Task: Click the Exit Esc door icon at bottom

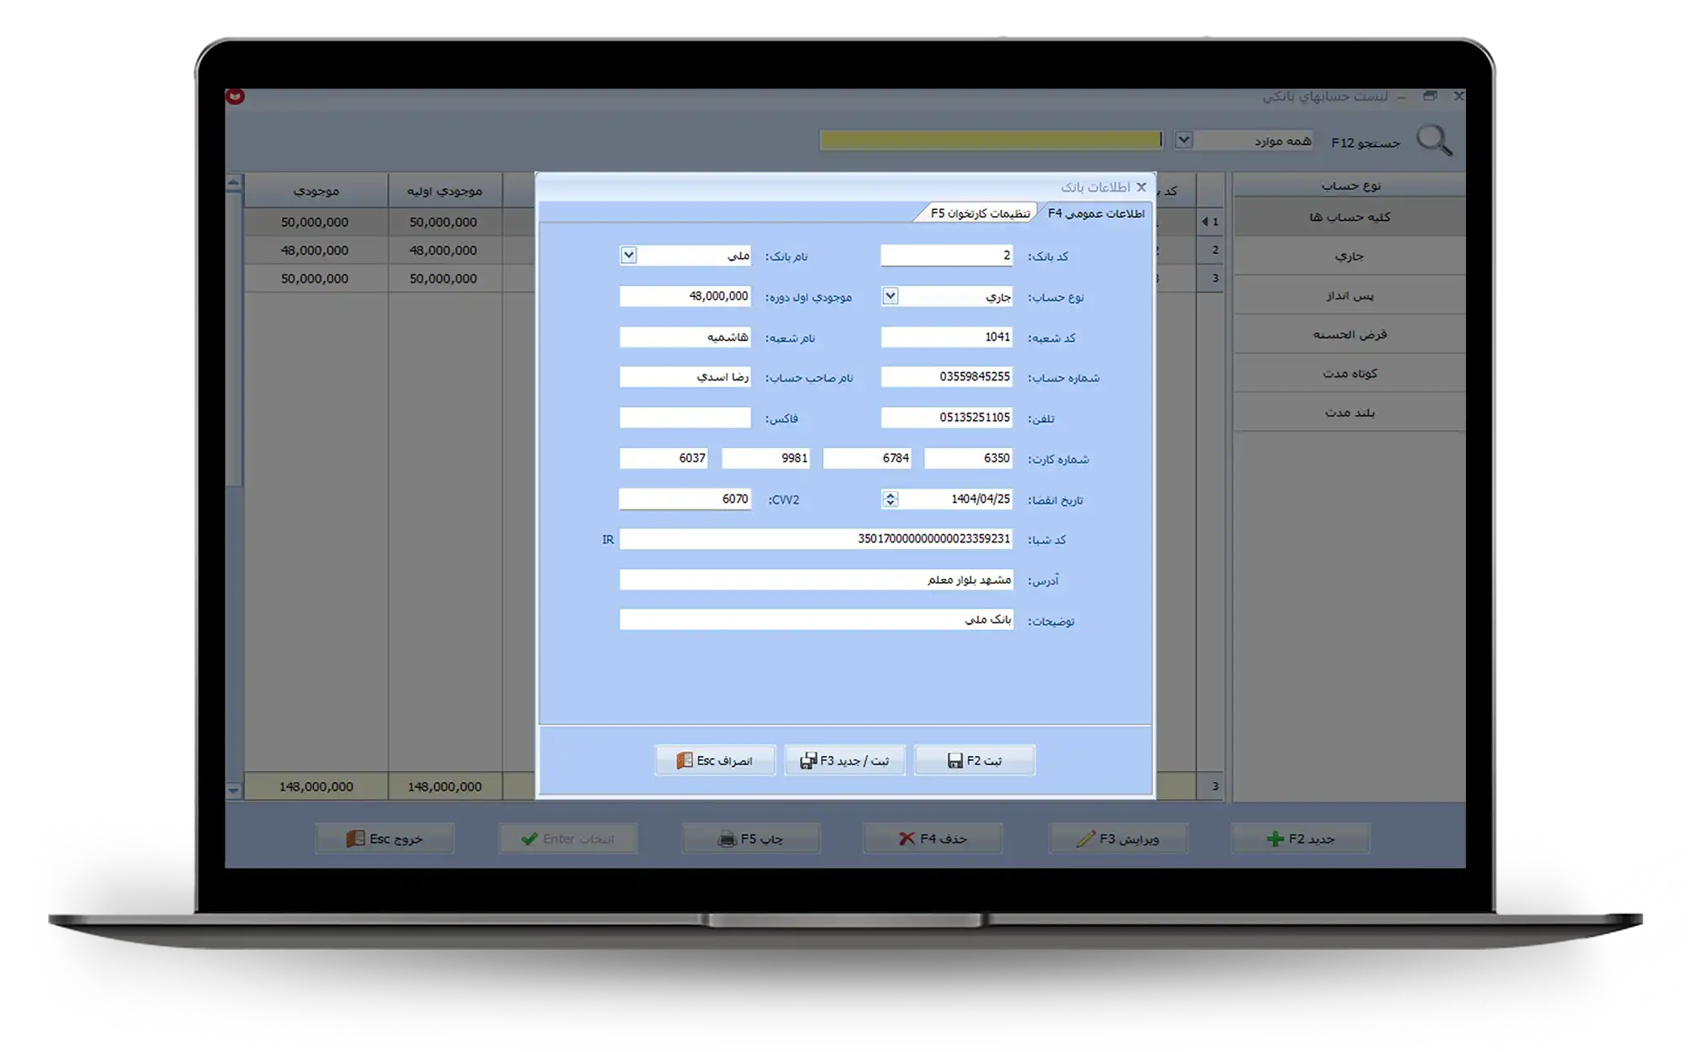Action: [355, 839]
